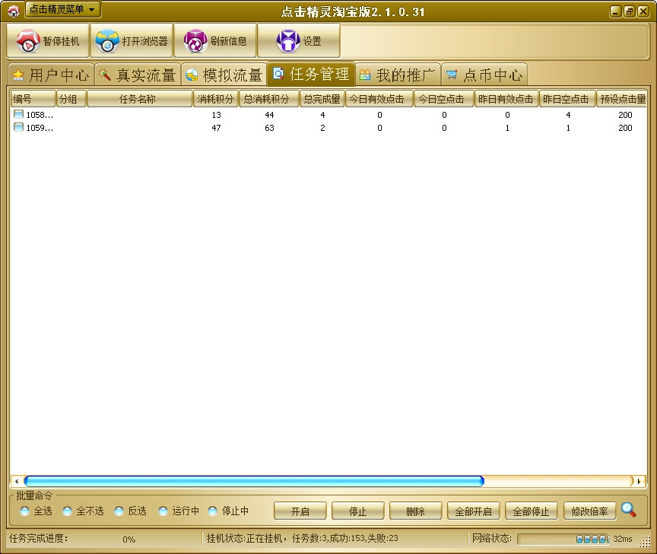Click the scrollbar left arrow
Viewport: 657px width, 554px height.
(x=17, y=481)
